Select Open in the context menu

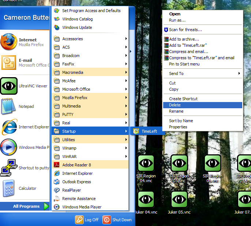pos(202,14)
